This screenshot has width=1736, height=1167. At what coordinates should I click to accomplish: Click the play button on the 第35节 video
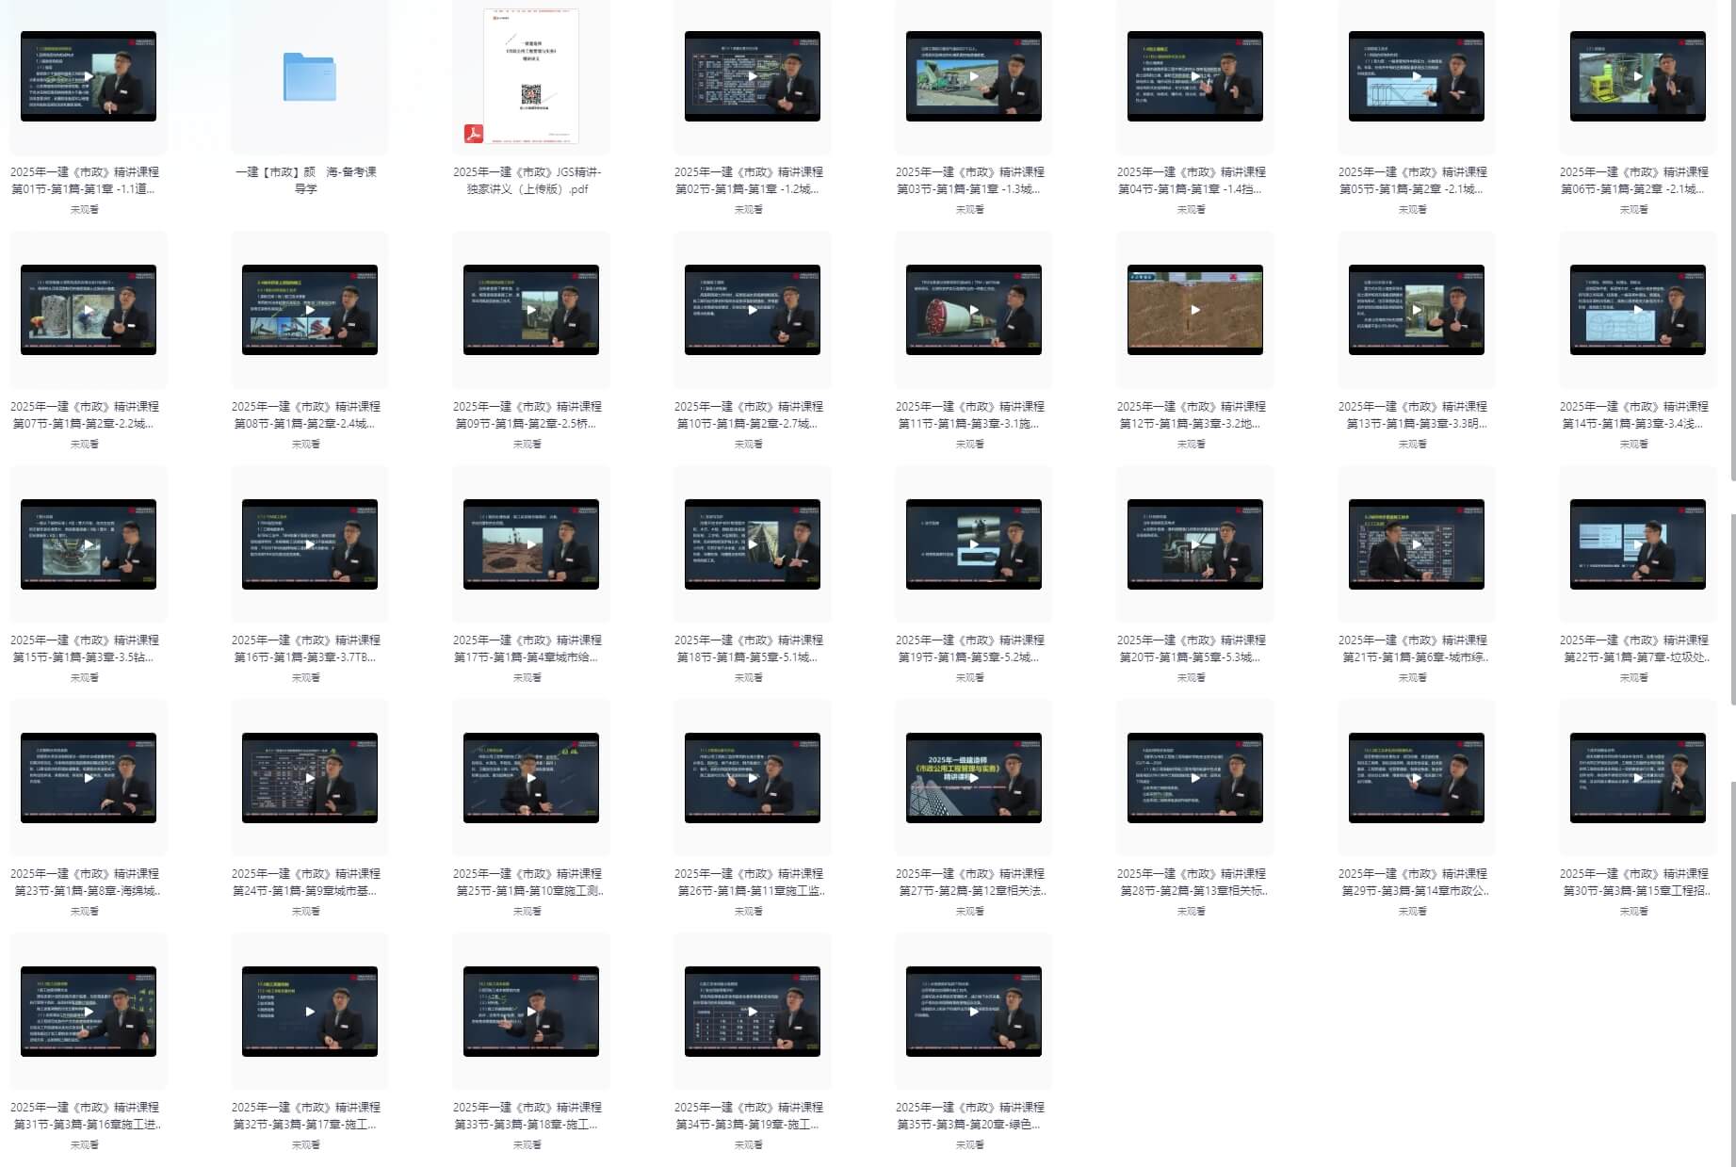coord(973,1012)
